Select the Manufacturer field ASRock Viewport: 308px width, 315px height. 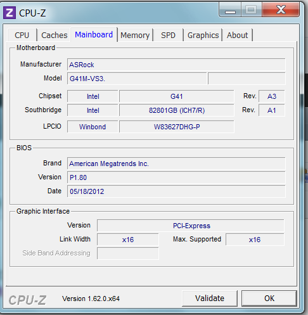point(176,65)
